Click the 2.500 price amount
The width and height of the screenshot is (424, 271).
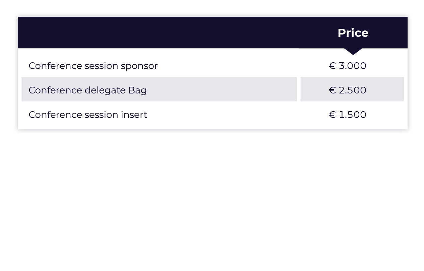coord(352,90)
